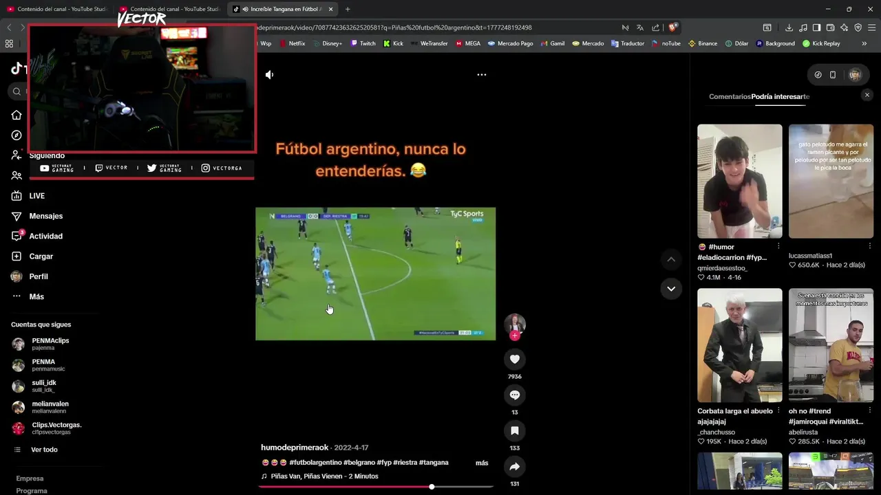Open browser downloads icon
The height and width of the screenshot is (495, 881).
point(789,27)
